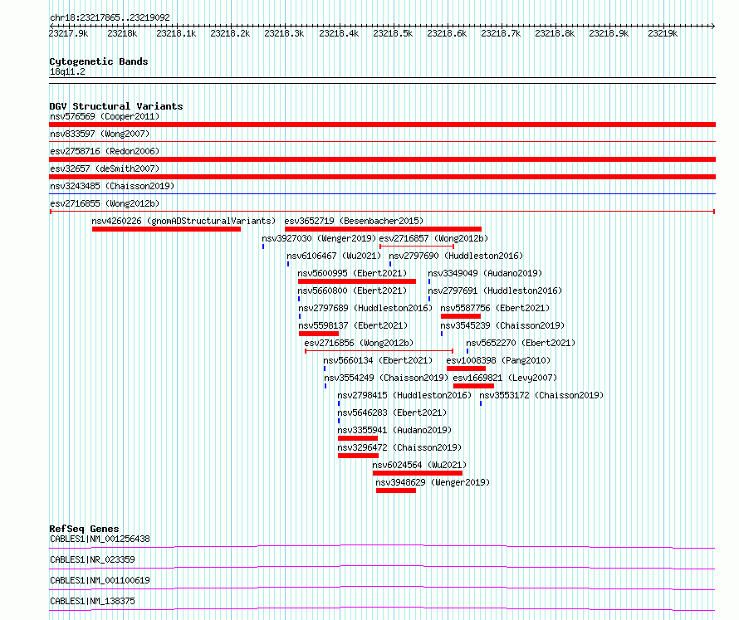Select the nsv3355941 (Audano2019) label
Viewport: 739px width, 620px height.
click(394, 430)
